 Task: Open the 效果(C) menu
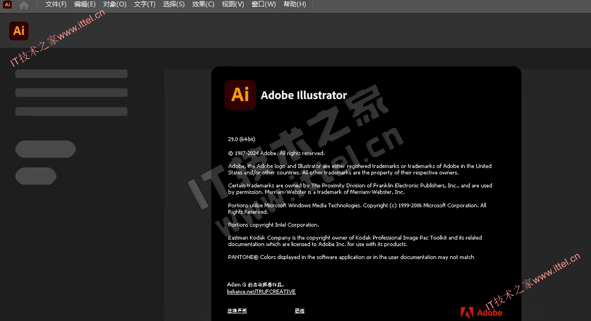click(x=203, y=4)
